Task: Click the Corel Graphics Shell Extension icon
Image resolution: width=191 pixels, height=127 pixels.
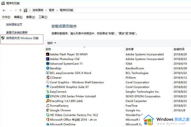Action: pos(48,82)
